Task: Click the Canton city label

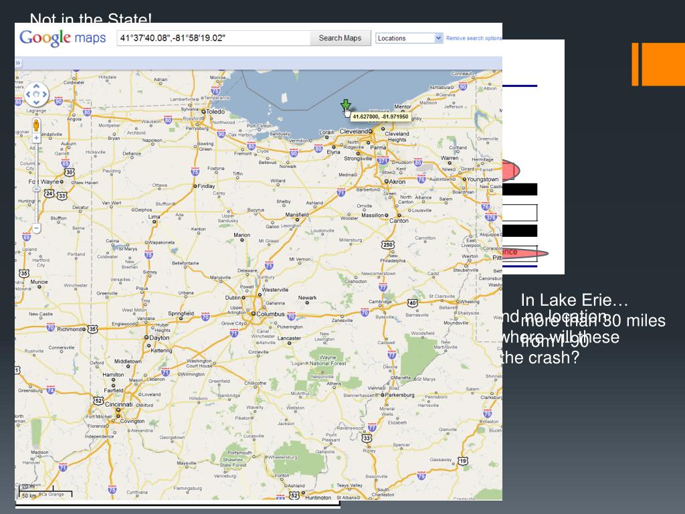Action: (399, 221)
